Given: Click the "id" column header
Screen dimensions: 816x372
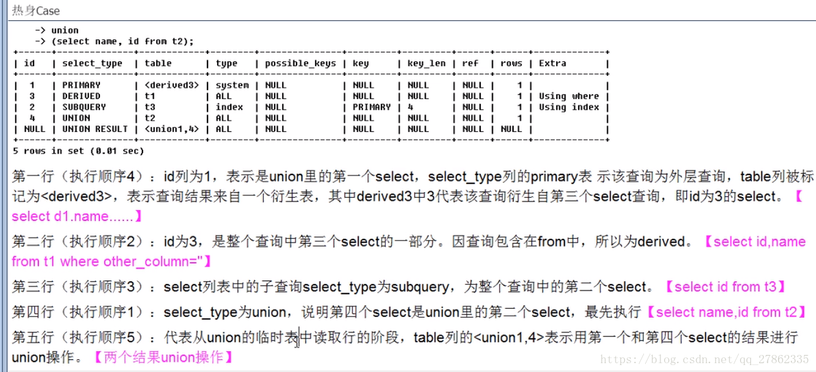Looking at the screenshot, I should (29, 63).
